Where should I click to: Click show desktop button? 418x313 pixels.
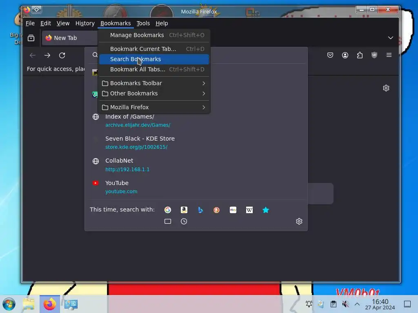407,304
